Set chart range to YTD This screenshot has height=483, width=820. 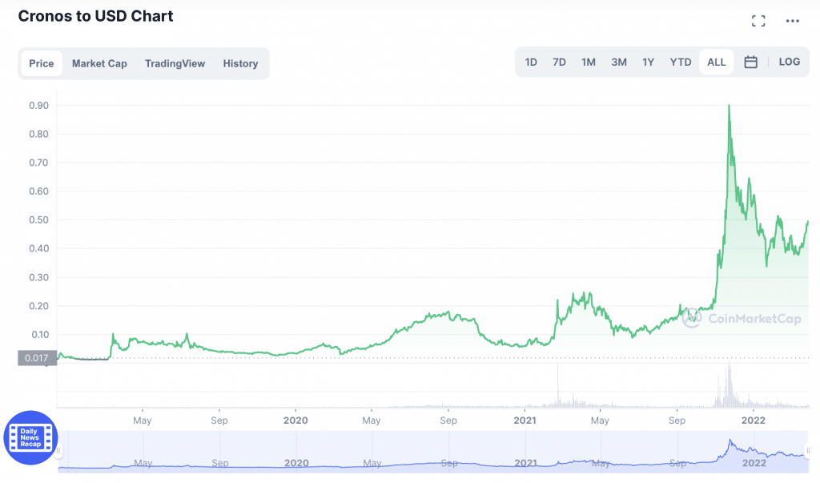point(681,62)
